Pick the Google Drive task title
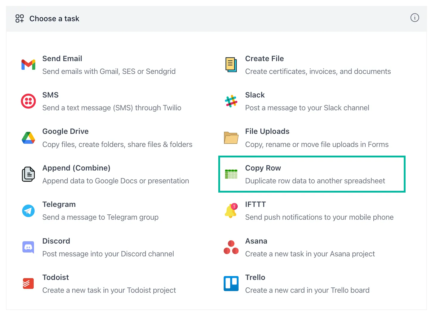Viewport: 433px width, 316px height. point(65,131)
